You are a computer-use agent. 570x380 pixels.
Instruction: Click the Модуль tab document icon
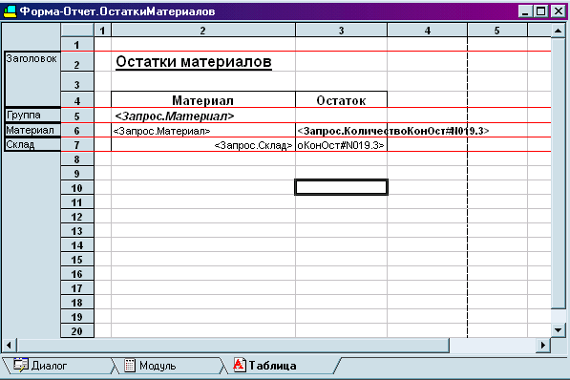coord(130,365)
